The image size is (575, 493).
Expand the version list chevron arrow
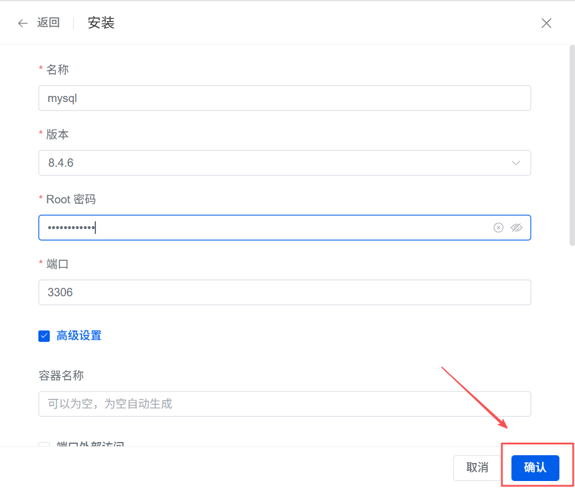pos(516,163)
